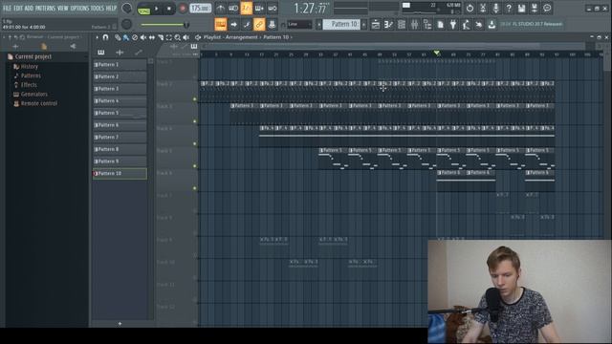The height and width of the screenshot is (344, 612).
Task: Select the Select tool in Playlist
Action: coord(169,37)
